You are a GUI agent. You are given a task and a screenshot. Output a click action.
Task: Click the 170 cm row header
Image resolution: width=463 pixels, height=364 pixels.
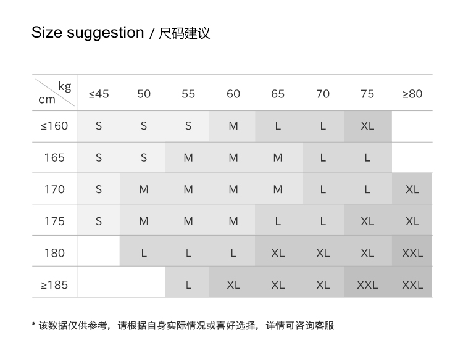coord(54,189)
